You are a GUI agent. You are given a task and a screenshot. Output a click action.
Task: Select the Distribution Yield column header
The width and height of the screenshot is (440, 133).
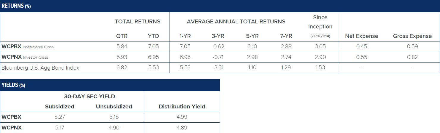click(x=182, y=107)
